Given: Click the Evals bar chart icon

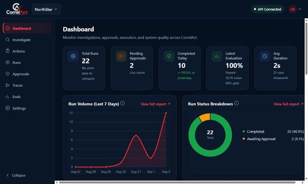Looking at the screenshot, I should (8, 96).
